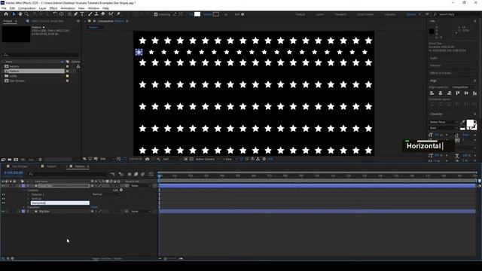
Task: Open composition mini-flowchart in timeline
Action: pos(113,174)
